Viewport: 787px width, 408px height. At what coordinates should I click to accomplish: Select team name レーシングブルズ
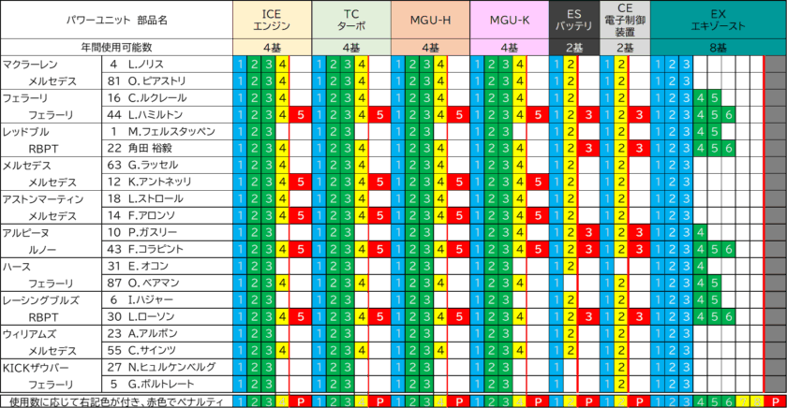40,300
